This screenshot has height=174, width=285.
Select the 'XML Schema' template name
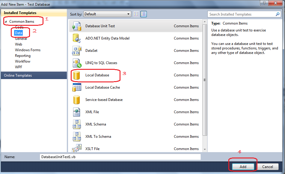pos(96,124)
